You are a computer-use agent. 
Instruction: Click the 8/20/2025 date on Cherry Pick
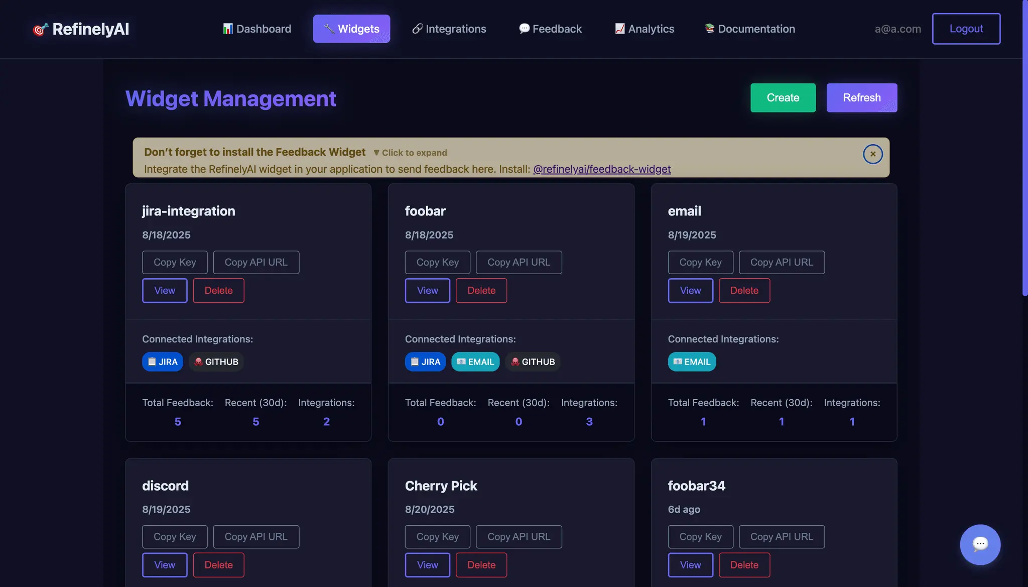pos(430,509)
